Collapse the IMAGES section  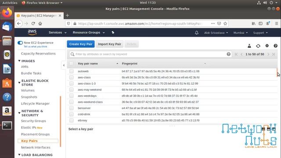tap(19, 61)
